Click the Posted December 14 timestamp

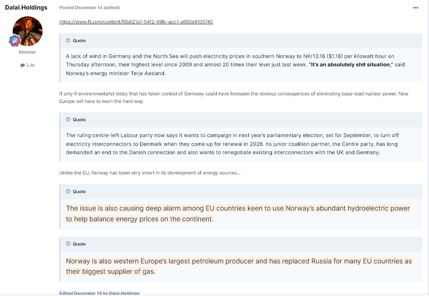[x=81, y=8]
